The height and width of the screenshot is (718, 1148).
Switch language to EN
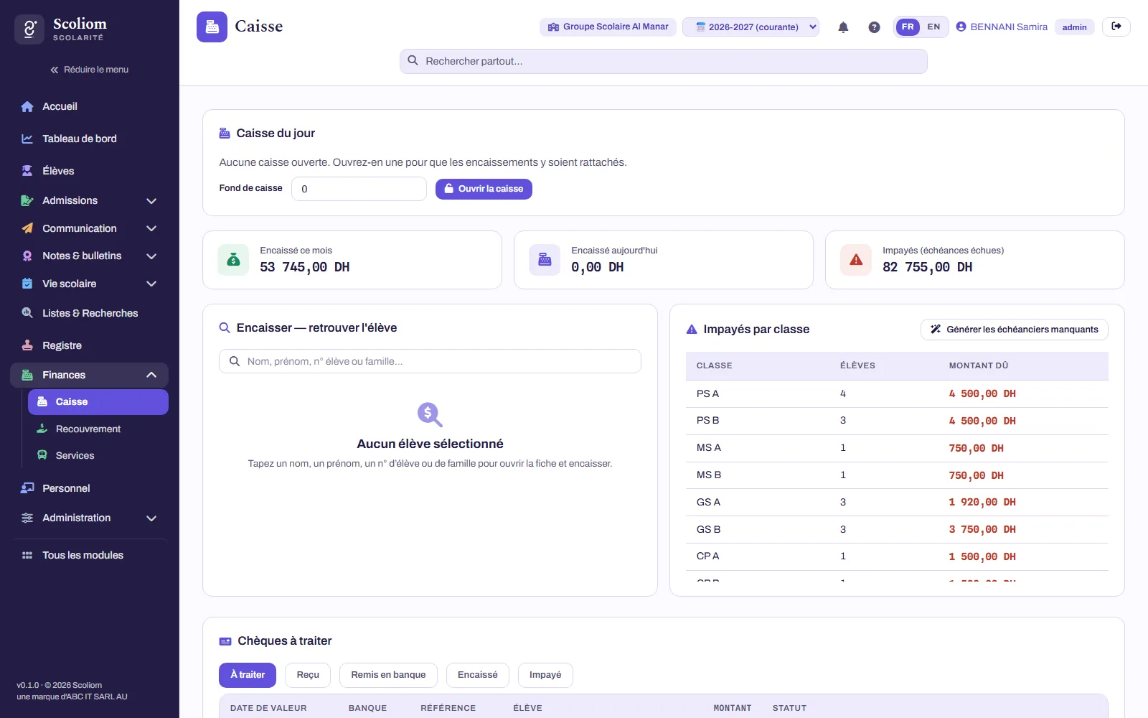tap(933, 27)
